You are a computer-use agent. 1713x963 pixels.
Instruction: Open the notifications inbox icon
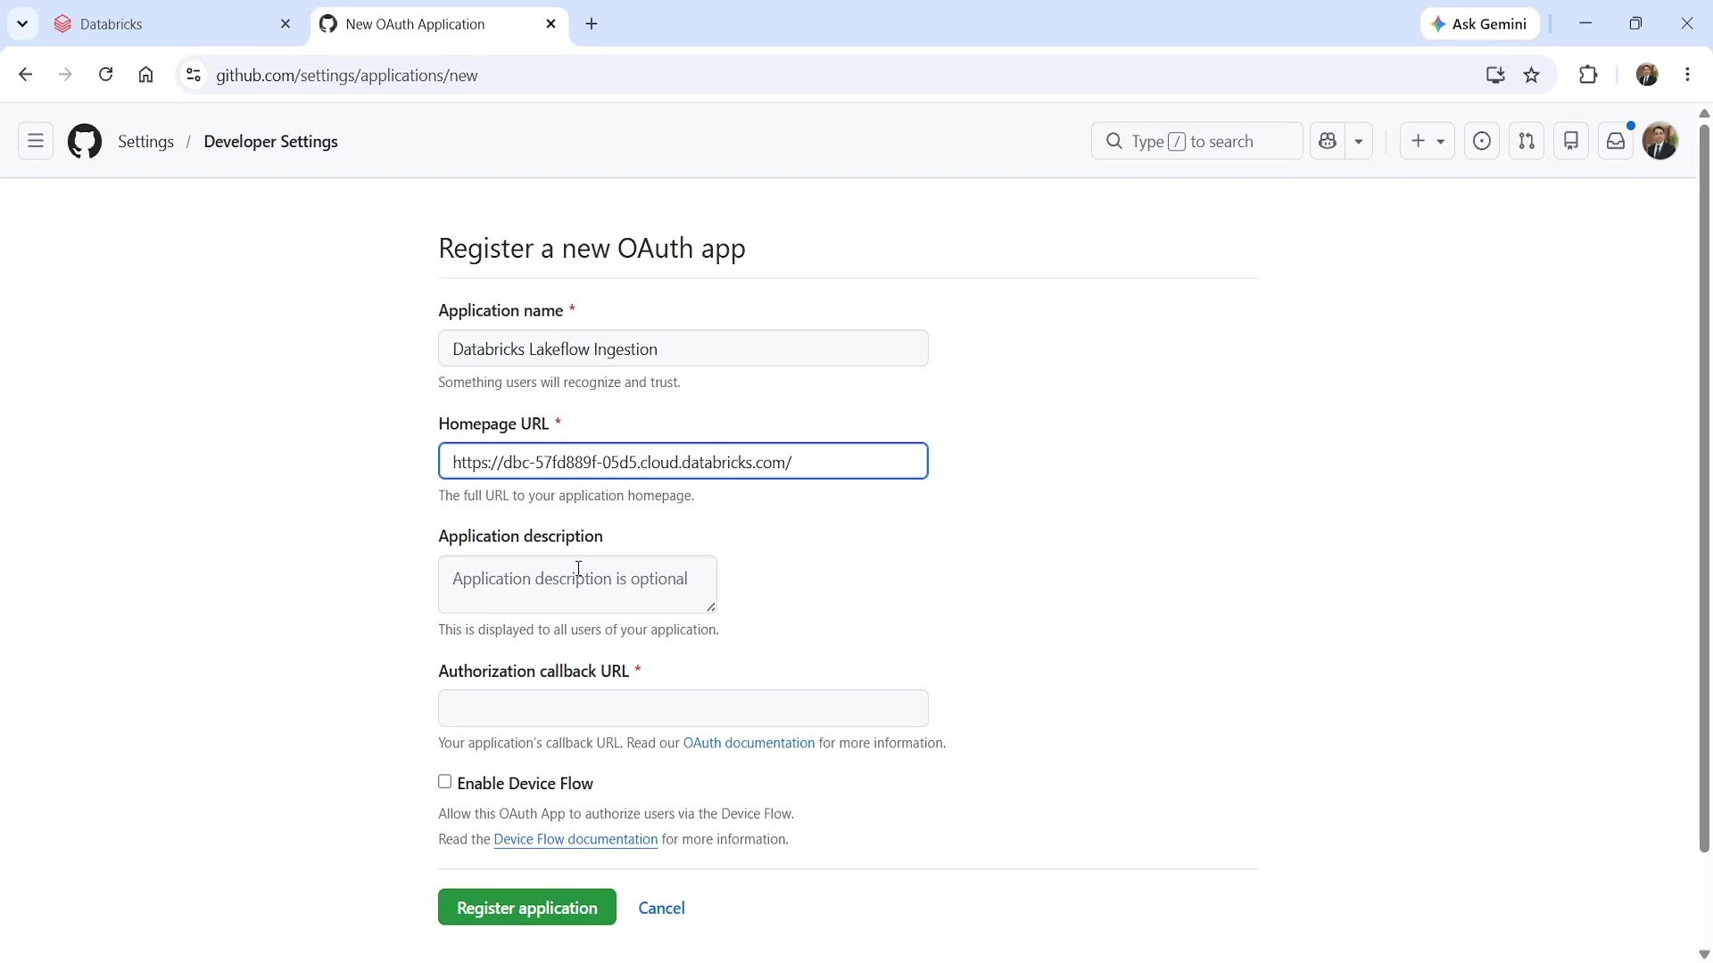1617,142
